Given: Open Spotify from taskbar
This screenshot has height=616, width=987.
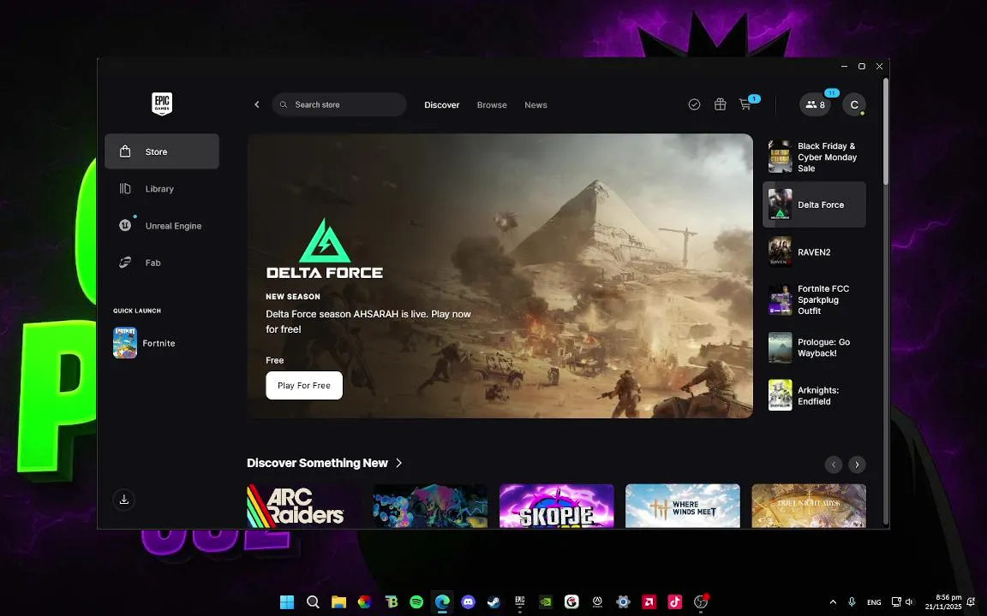Looking at the screenshot, I should [x=416, y=601].
